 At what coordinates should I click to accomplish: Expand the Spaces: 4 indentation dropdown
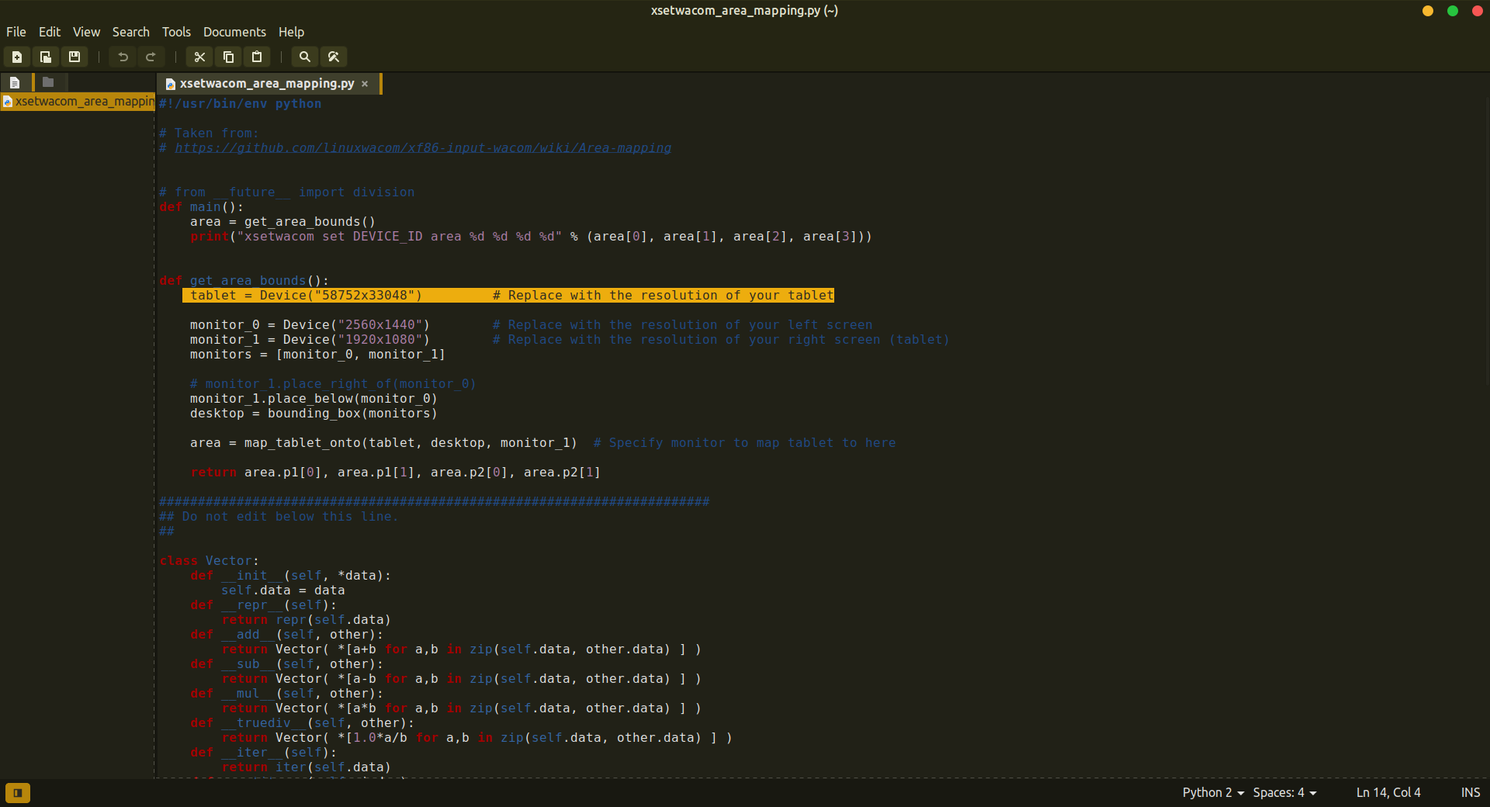pos(1284,792)
